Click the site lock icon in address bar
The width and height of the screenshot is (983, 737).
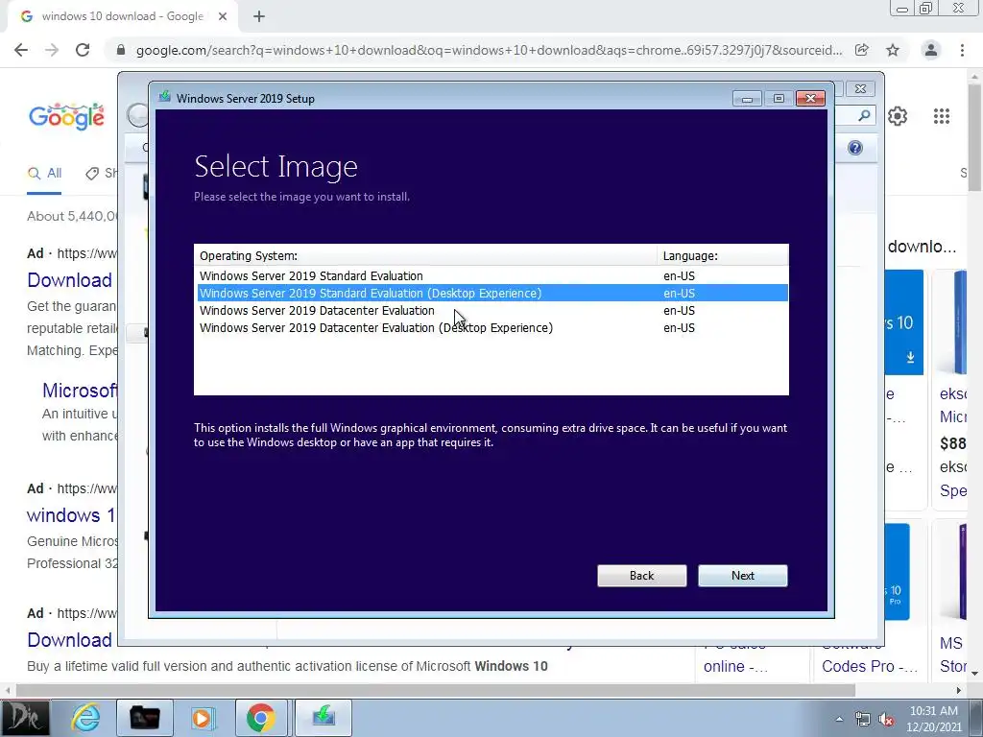point(121,50)
